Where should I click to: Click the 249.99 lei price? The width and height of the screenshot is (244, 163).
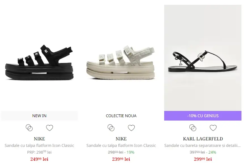[x=39, y=159]
